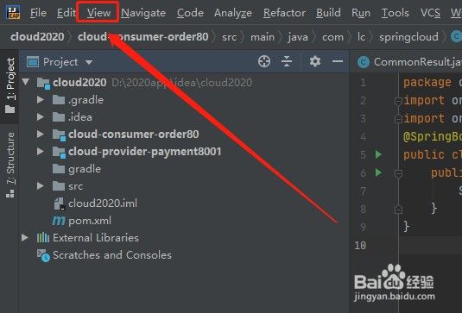This screenshot has height=313, width=462.
Task: Click Maven m icon beside pom.xml
Action: (59, 221)
